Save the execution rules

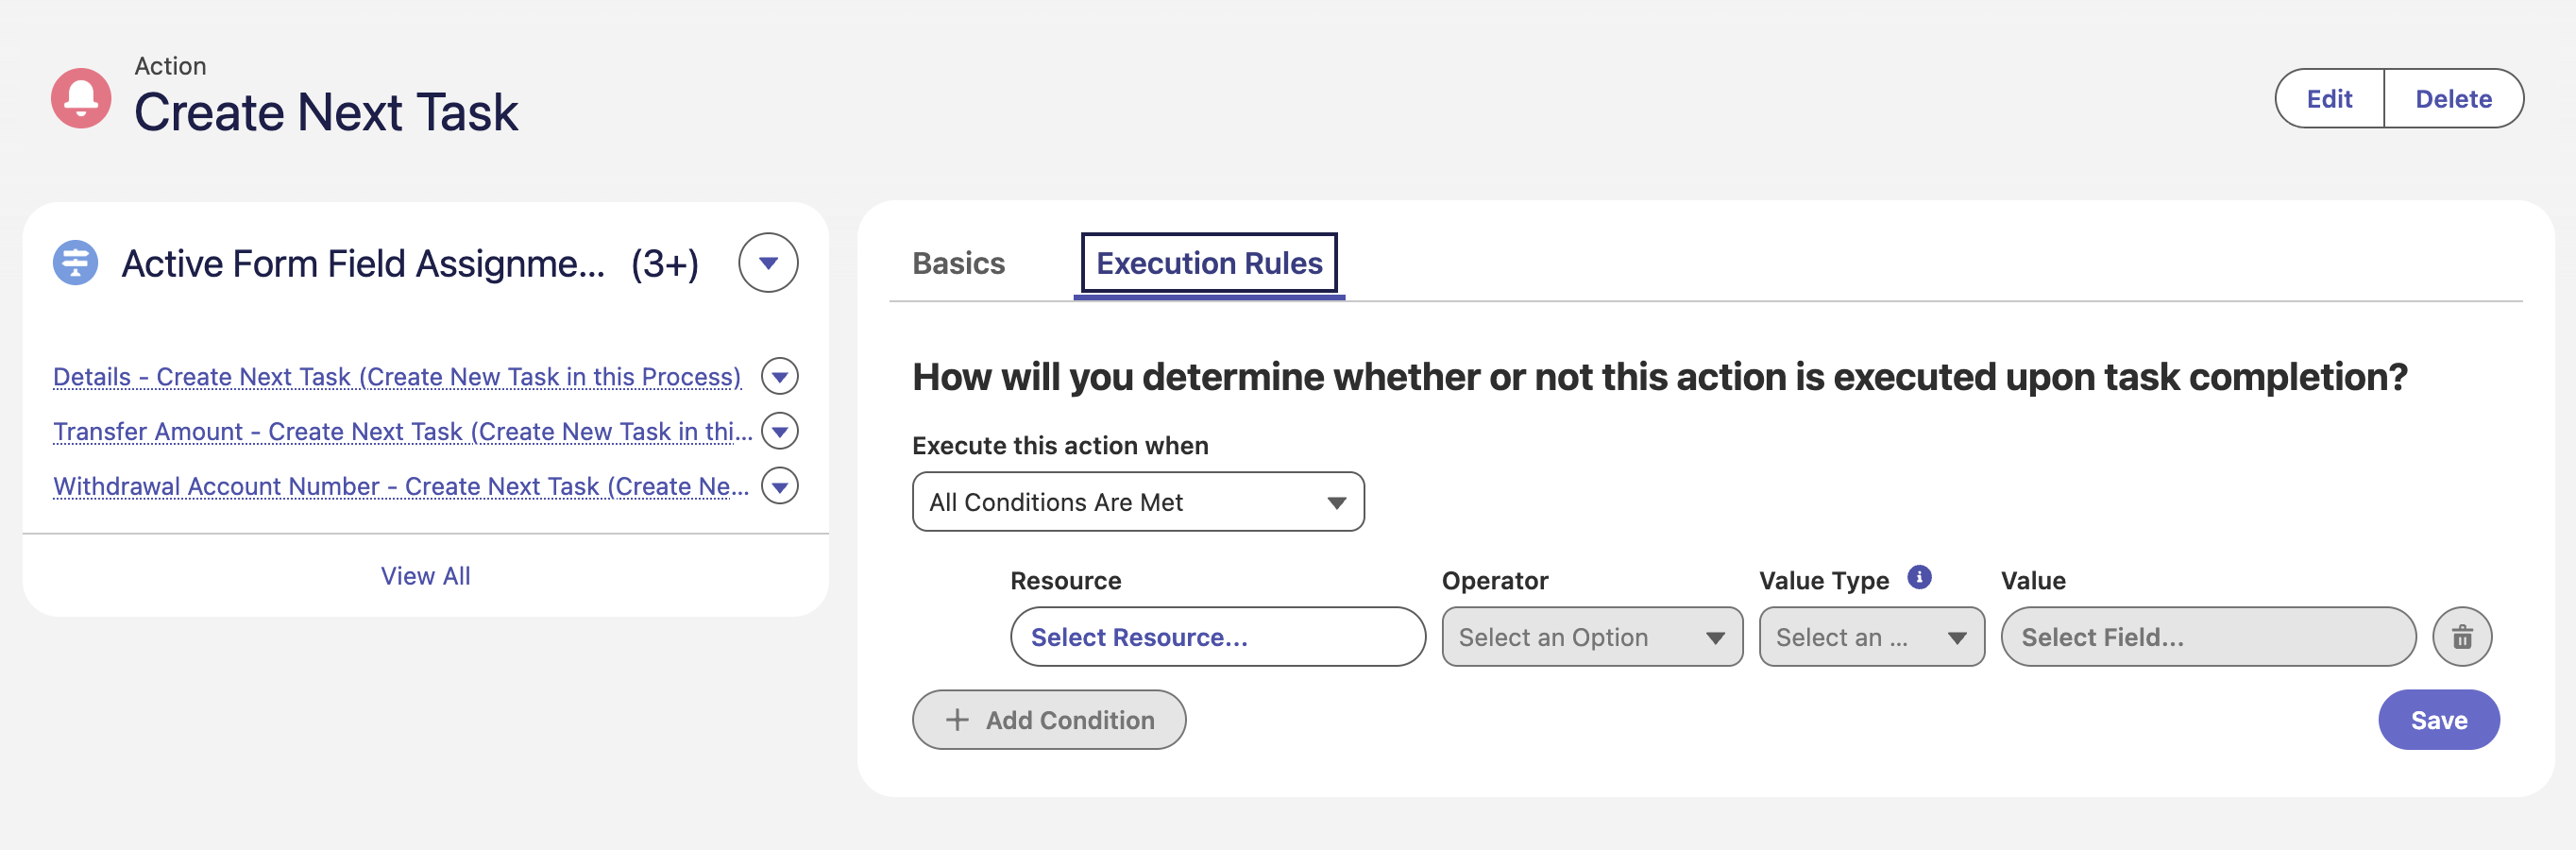point(2438,720)
